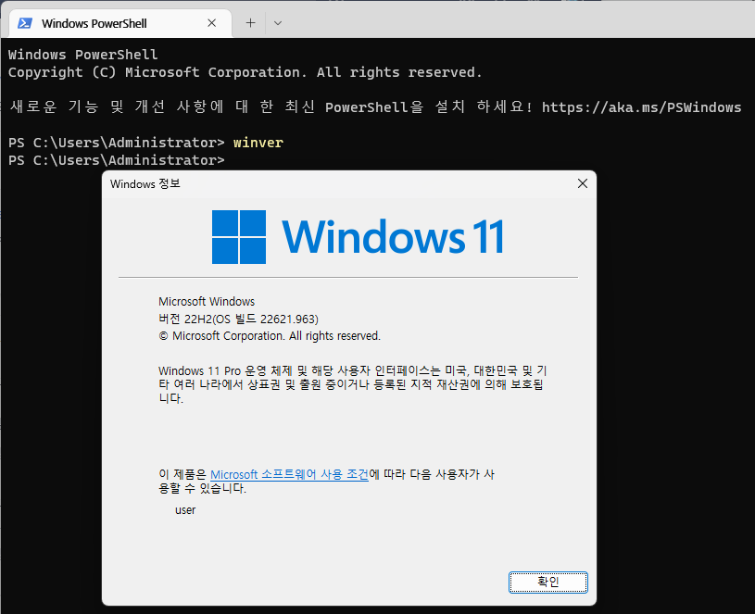Close the Windows PowerShell tab
755x614 pixels.
(211, 23)
